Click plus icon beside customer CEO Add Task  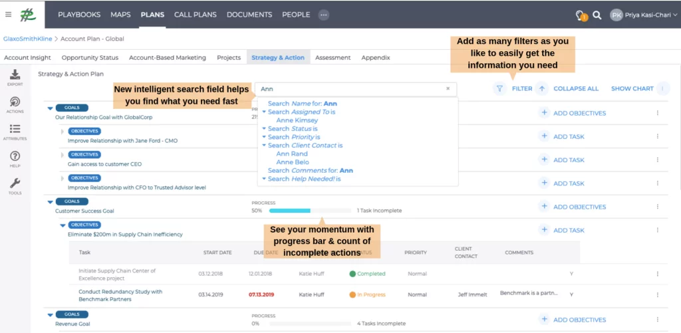click(544, 160)
